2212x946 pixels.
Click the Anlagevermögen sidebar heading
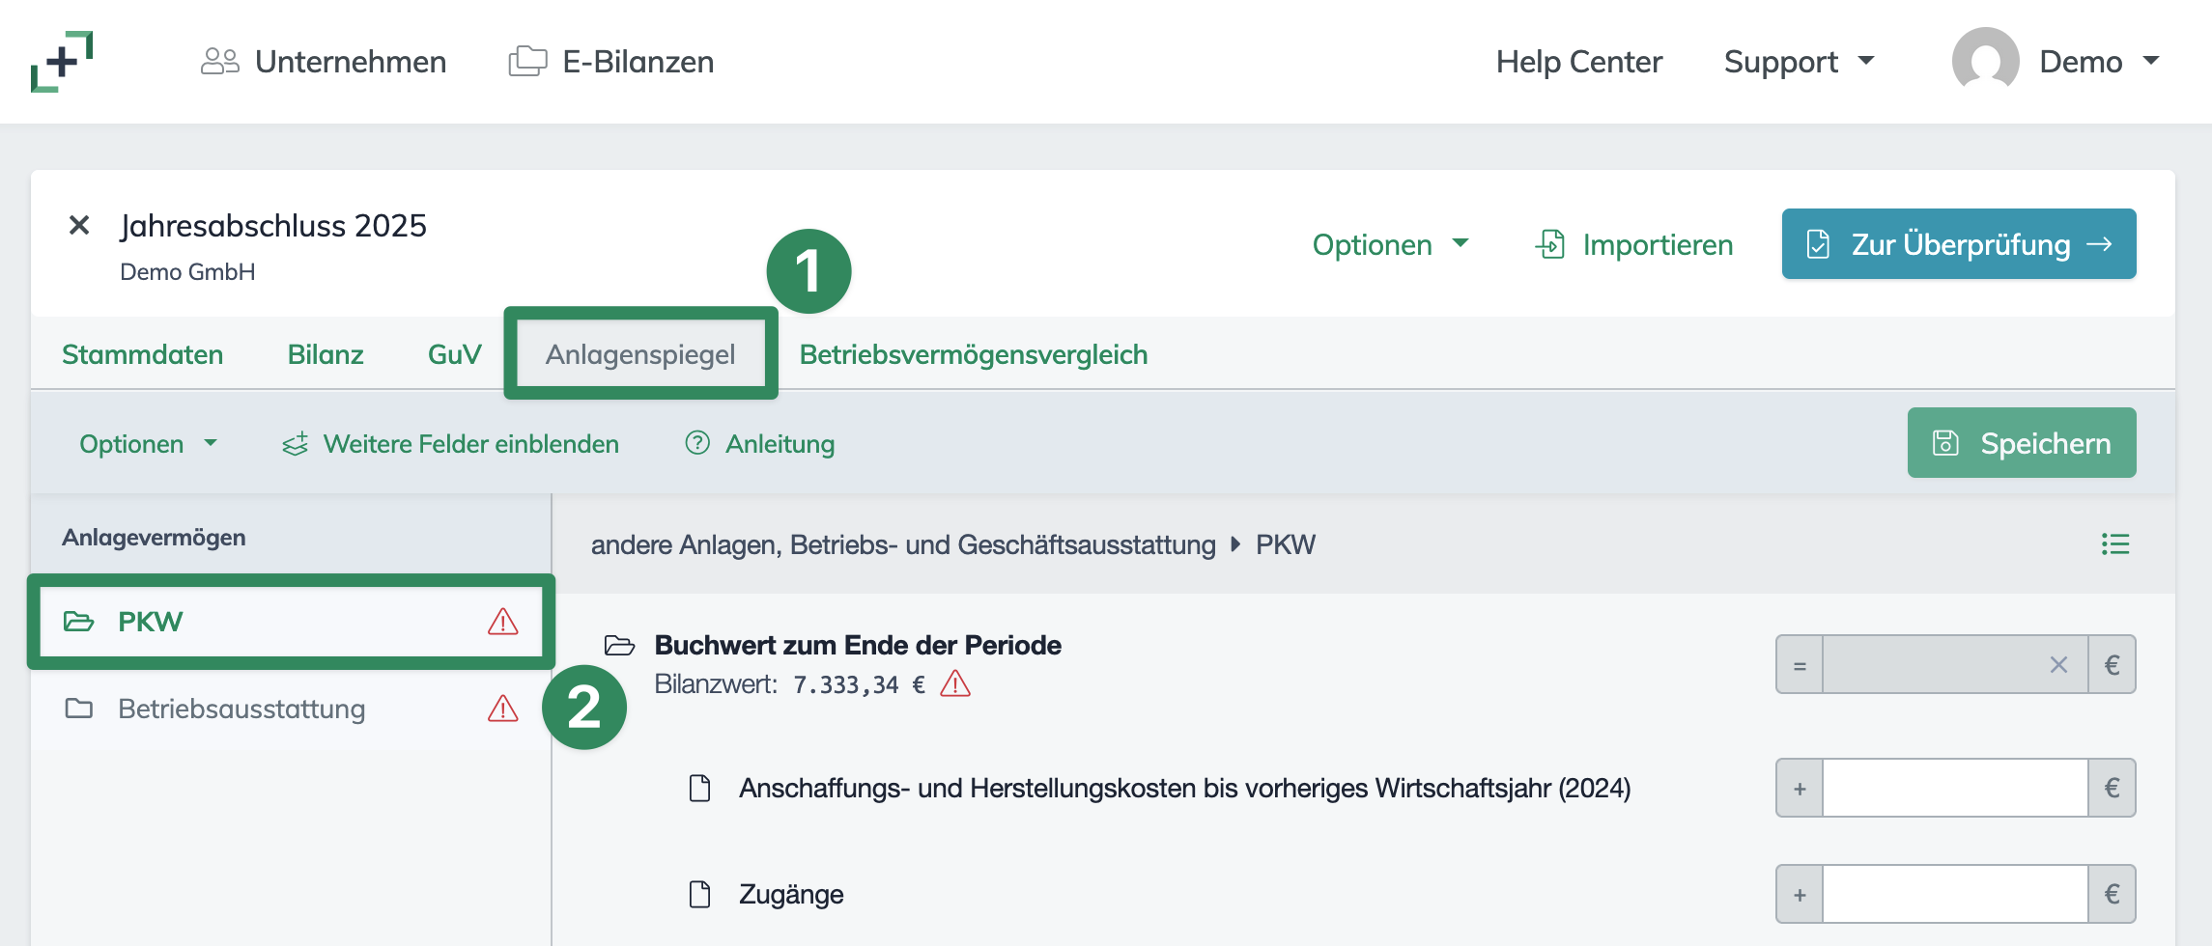click(x=154, y=537)
